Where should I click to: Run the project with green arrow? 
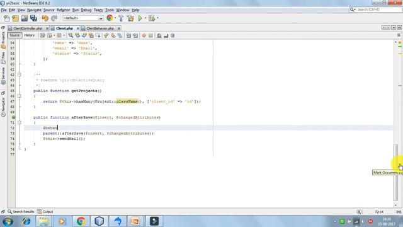click(140, 18)
